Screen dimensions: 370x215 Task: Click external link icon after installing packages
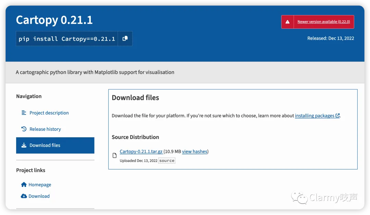[337, 115]
